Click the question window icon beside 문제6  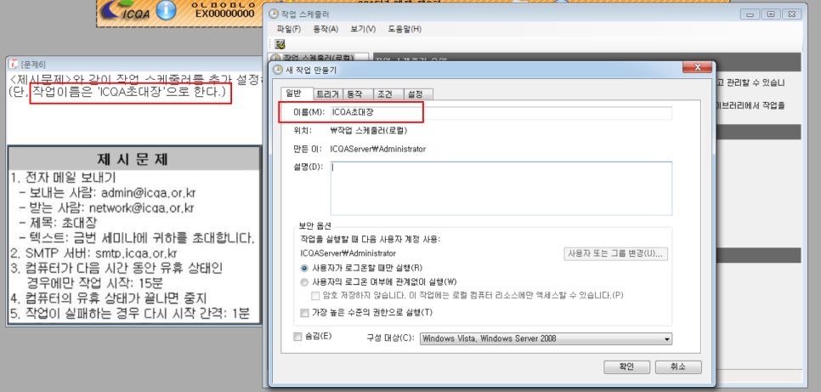14,64
